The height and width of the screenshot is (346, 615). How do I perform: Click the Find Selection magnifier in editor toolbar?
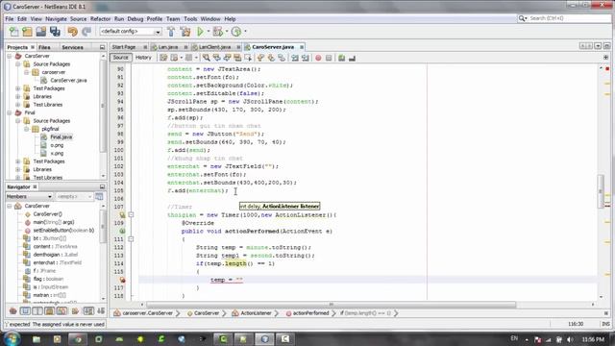tap(207, 58)
